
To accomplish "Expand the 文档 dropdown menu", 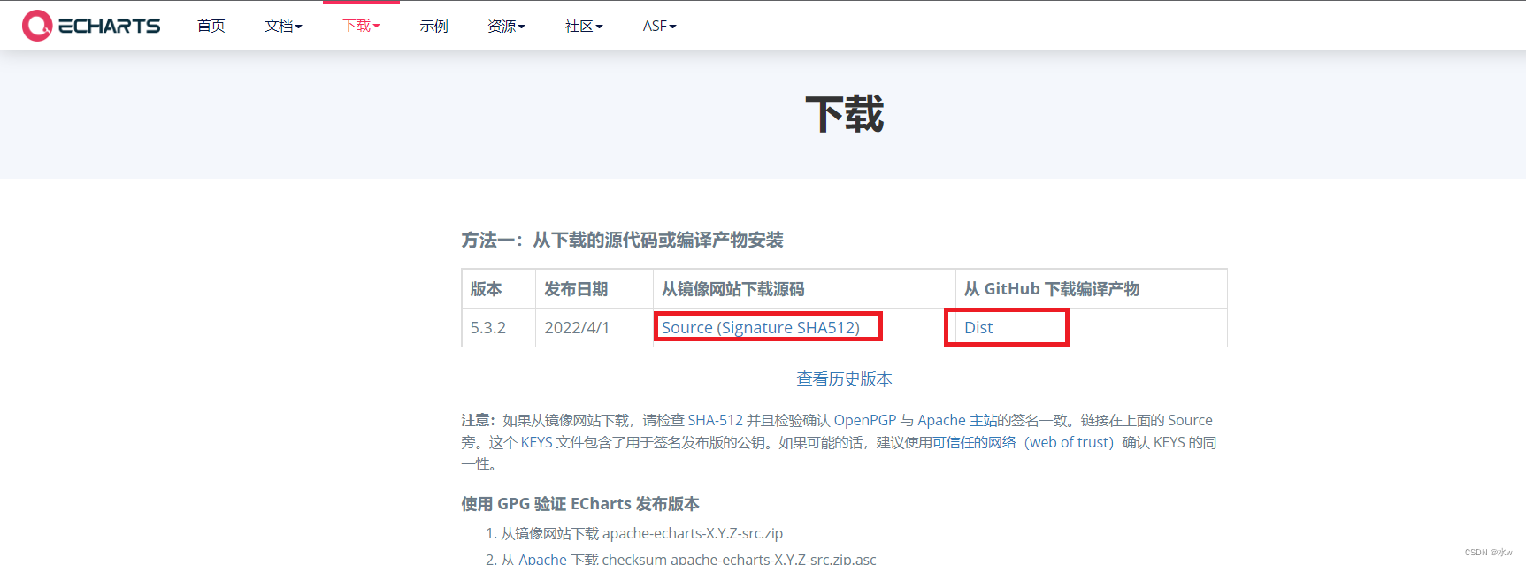I will click(283, 27).
